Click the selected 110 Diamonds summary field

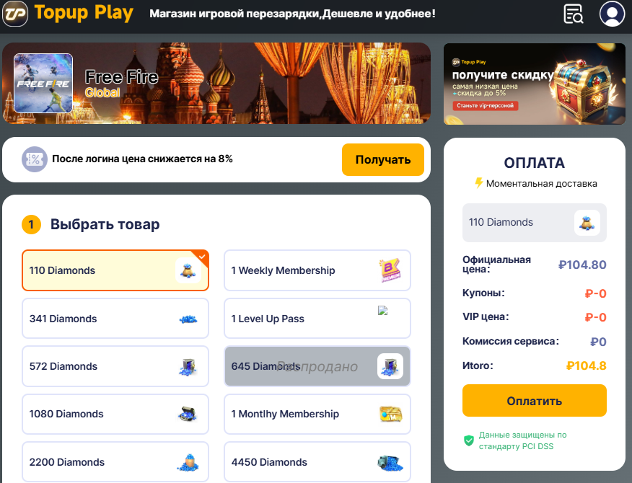535,223
